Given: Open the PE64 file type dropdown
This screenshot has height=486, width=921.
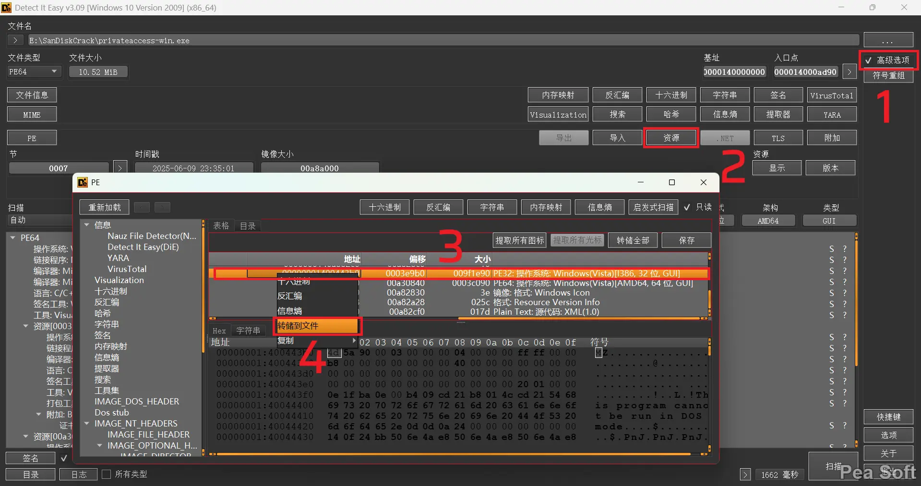Looking at the screenshot, I should pos(34,71).
